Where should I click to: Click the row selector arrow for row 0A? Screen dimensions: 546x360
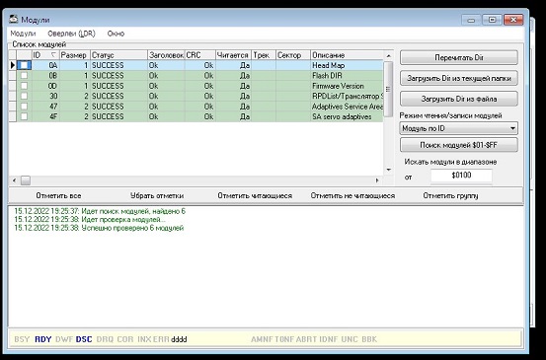pos(13,65)
